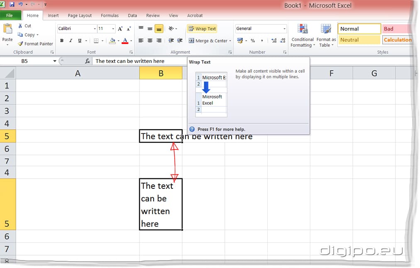Screen dimensions: 420x268
Task: Click inside the formula bar text
Action: coord(130,61)
